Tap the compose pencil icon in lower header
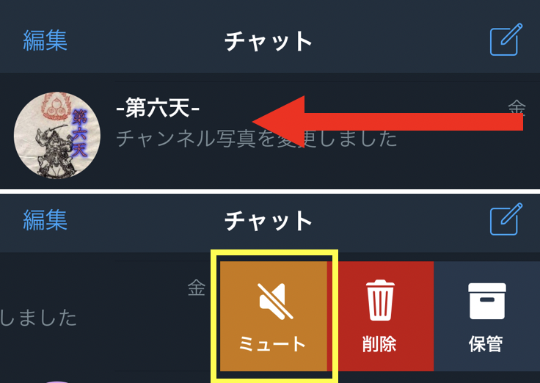Screen dimensions: 540x383 click(x=506, y=219)
